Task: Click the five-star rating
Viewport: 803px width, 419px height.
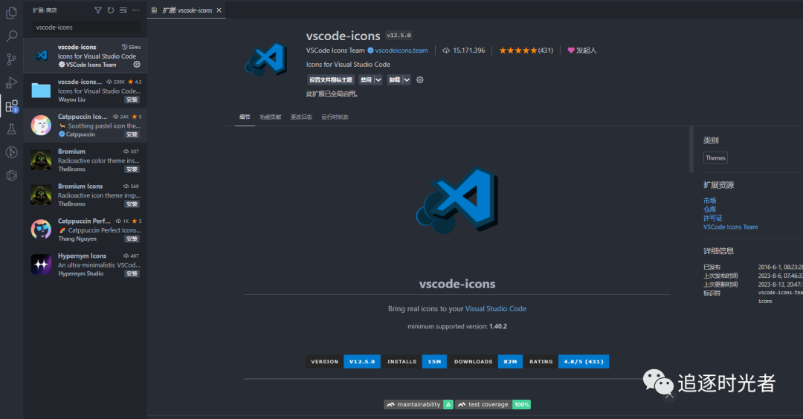Action: tap(518, 50)
